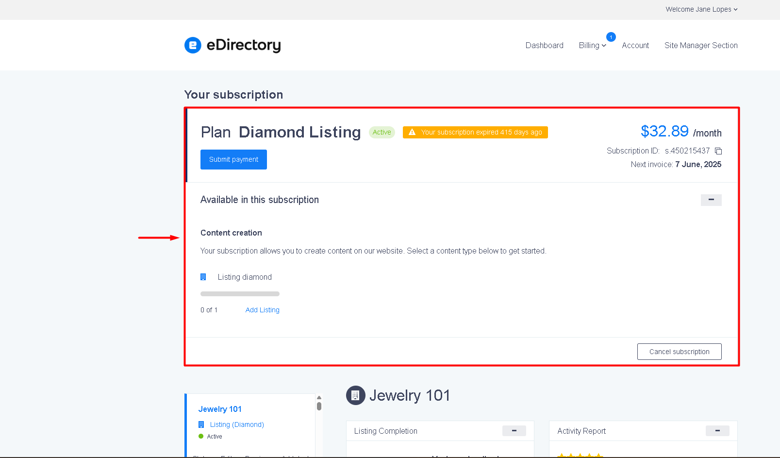The height and width of the screenshot is (458, 780).
Task: Click the building icon beside Listing (Diamond)
Action: [201, 424]
